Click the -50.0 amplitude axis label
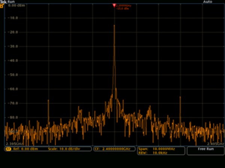 point(14,75)
